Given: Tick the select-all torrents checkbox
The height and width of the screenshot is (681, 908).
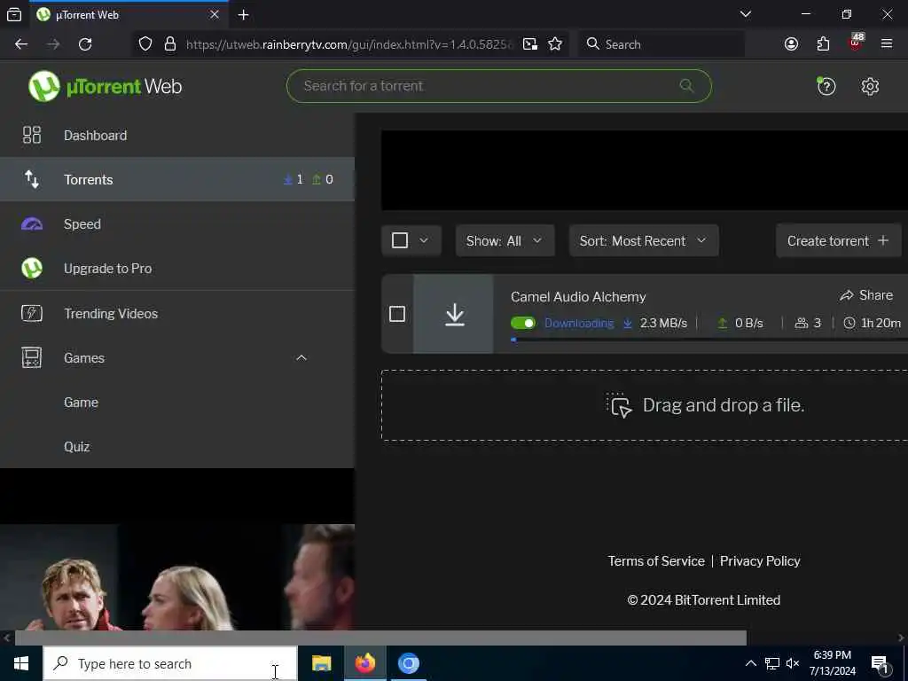Looking at the screenshot, I should click(x=400, y=240).
